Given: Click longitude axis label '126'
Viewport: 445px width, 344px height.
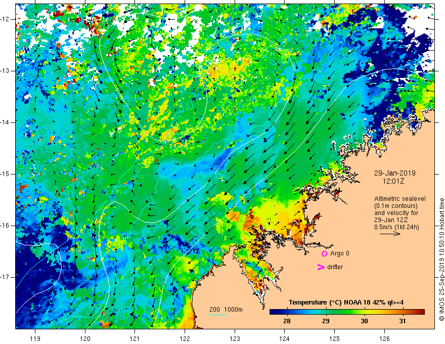Looking at the screenshot, I should coord(384,338).
